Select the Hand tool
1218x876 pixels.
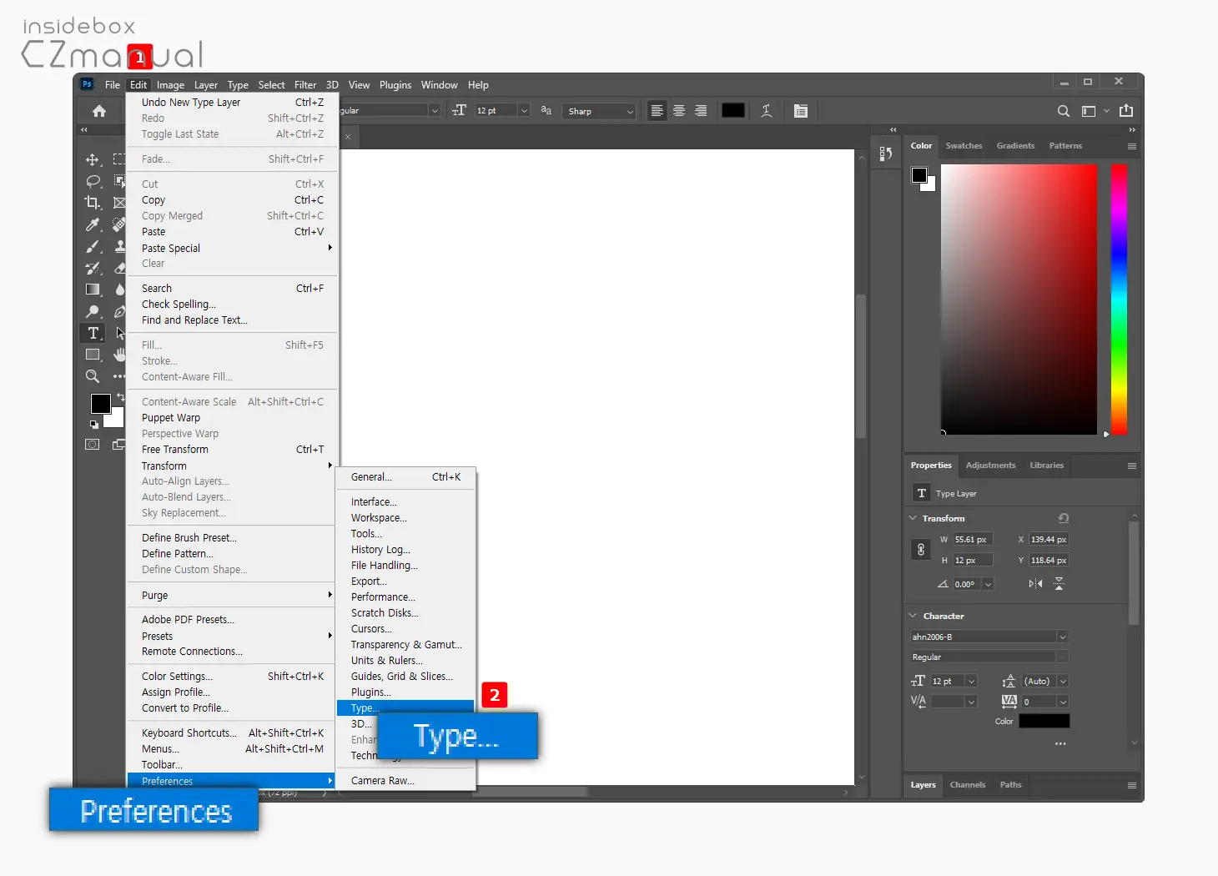pos(119,355)
